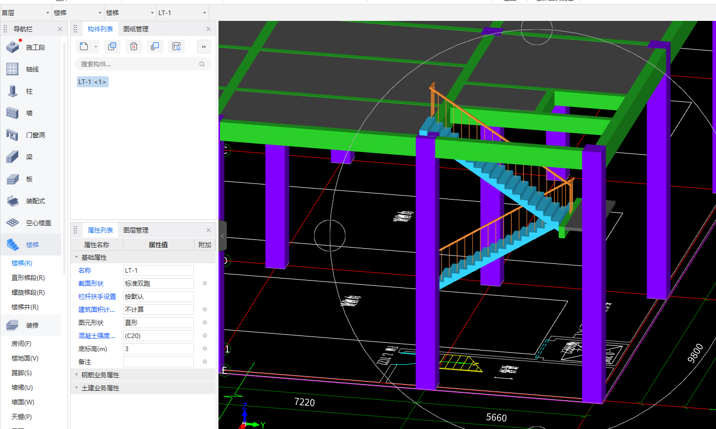Switch to the 图纸管理 tab

click(x=136, y=29)
